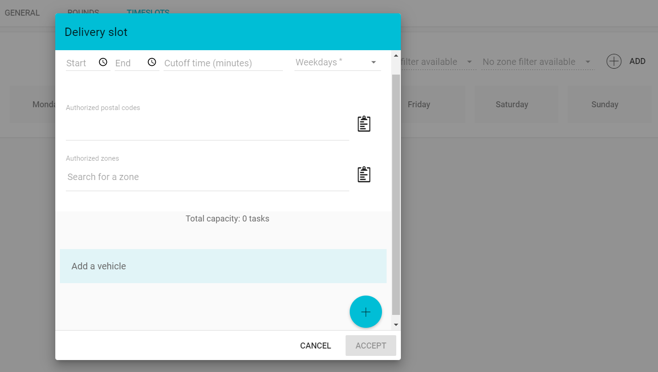The width and height of the screenshot is (658, 372).
Task: Click the circled plus ADD icon
Action: 614,61
